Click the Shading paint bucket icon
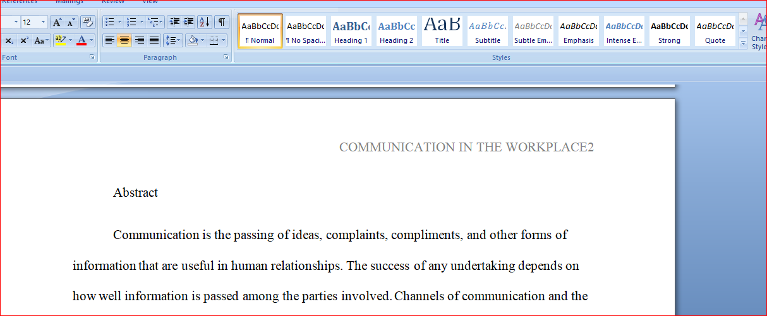Image resolution: width=767 pixels, height=316 pixels. [193, 40]
